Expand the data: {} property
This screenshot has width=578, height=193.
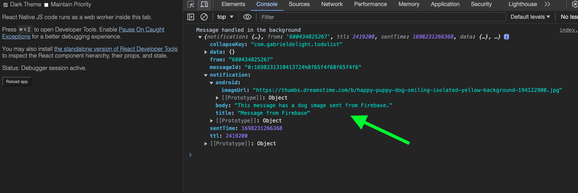pos(206,52)
